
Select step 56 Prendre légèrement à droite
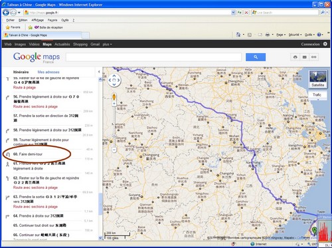(46, 99)
